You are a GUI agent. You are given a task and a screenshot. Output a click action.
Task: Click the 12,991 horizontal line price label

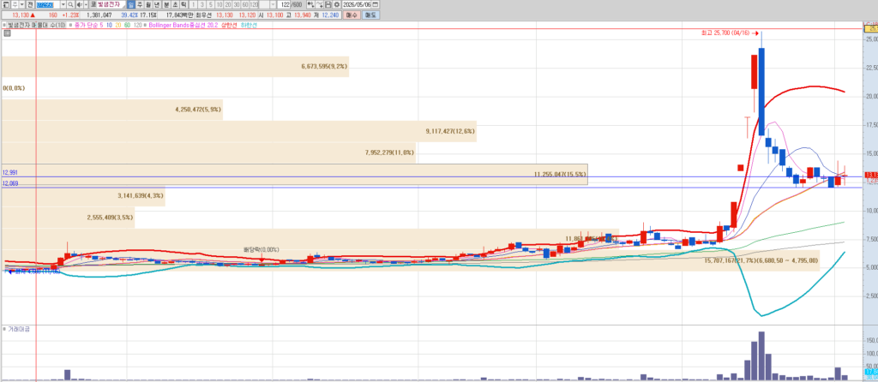pyautogui.click(x=10, y=173)
